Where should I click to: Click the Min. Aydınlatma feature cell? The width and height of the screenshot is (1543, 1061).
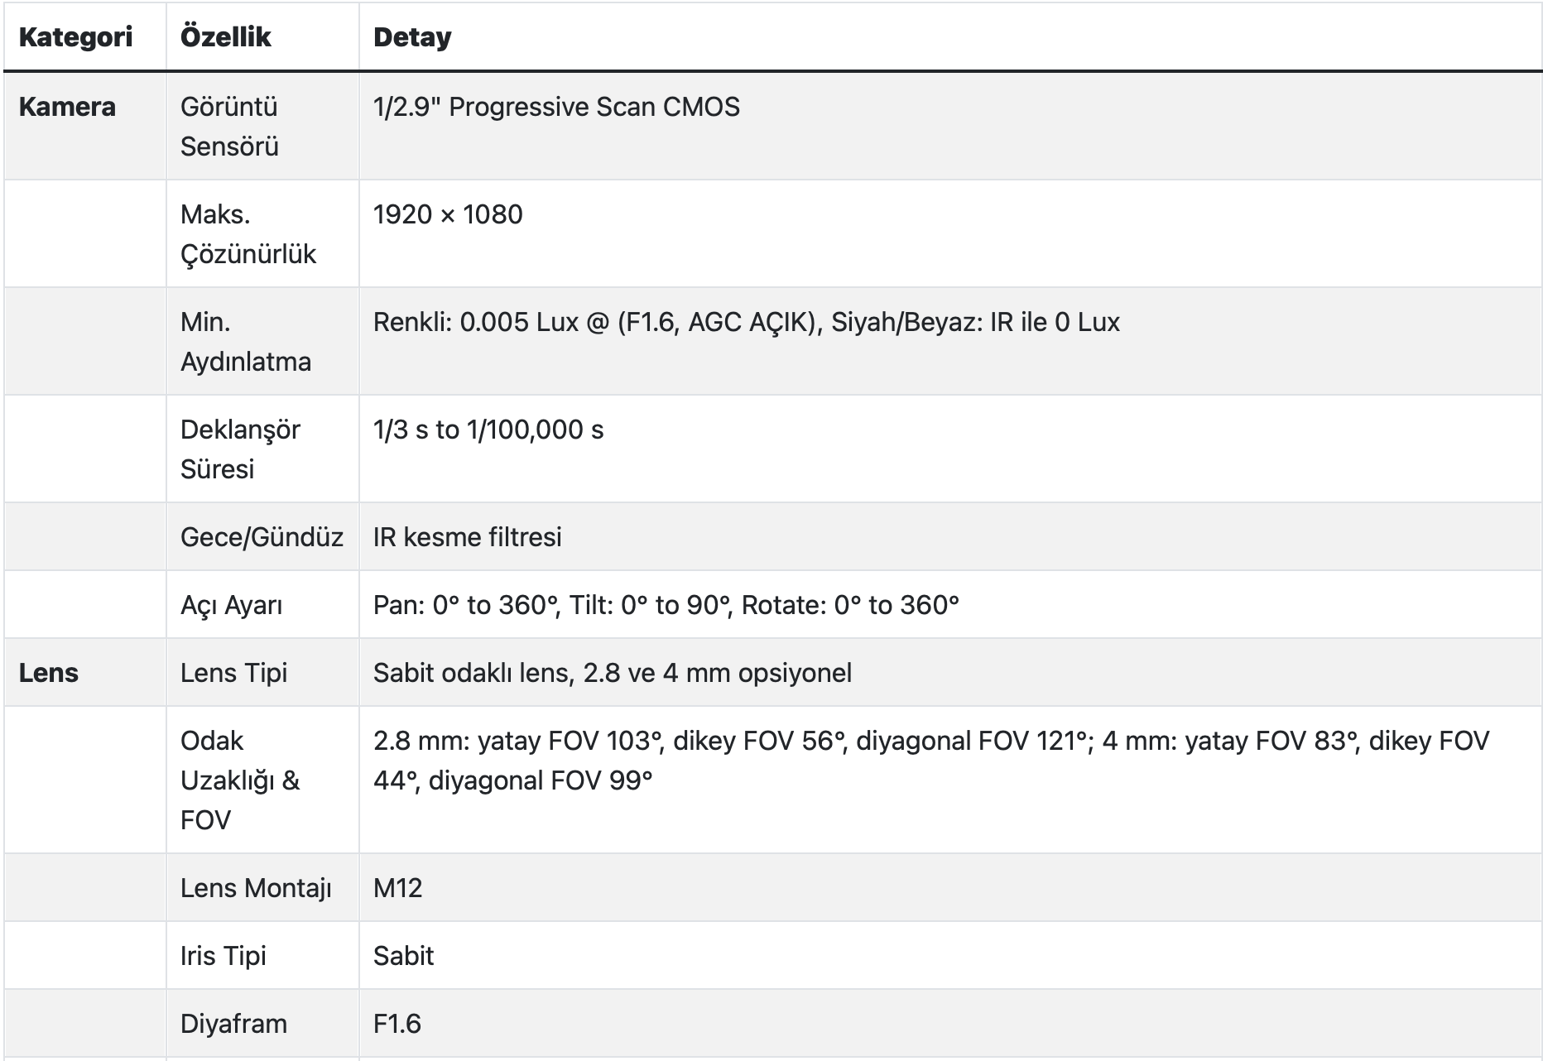click(245, 342)
